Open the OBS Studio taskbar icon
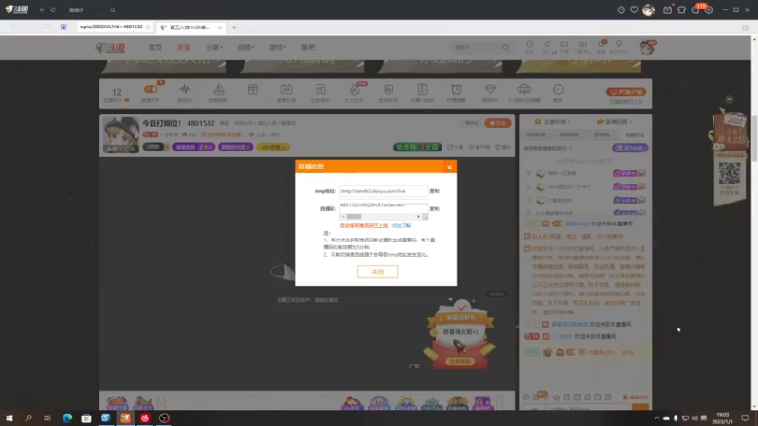Viewport: 758px width, 426px height. point(164,417)
